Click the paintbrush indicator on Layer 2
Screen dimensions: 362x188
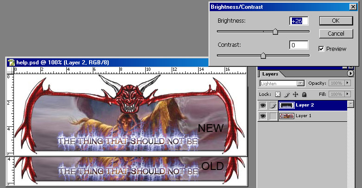[272, 106]
